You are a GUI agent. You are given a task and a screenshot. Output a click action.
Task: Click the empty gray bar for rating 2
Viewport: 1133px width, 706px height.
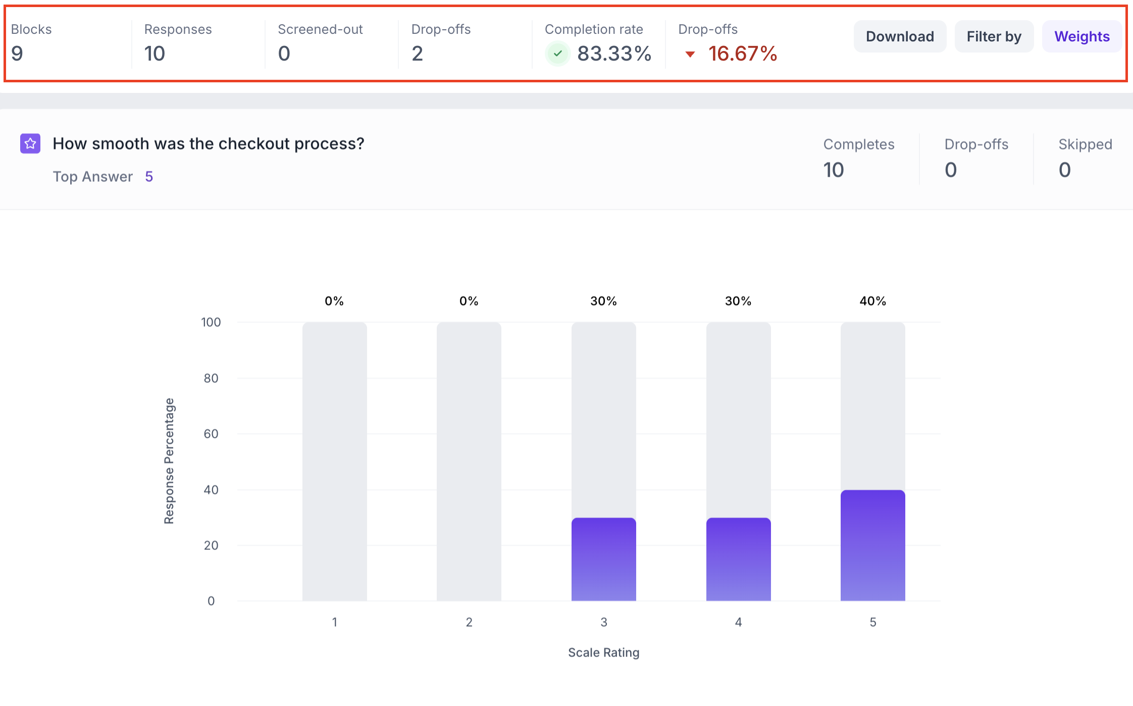[x=469, y=461]
